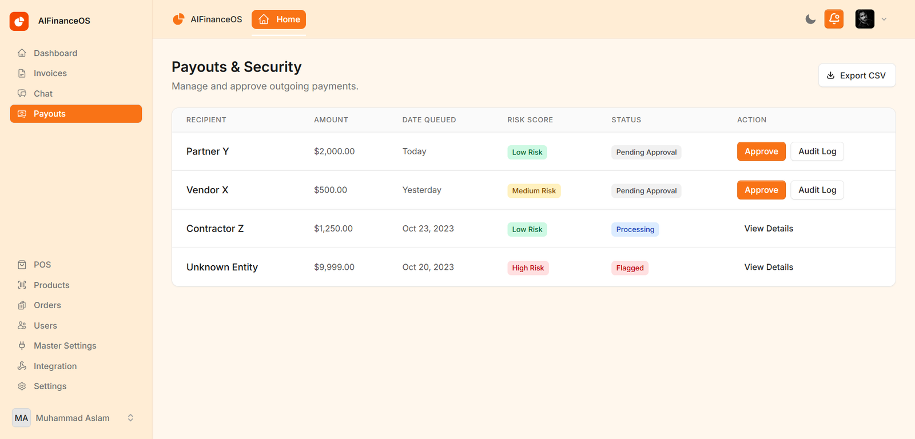This screenshot has width=915, height=439.
Task: Click the Invoices document icon
Action: [x=22, y=73]
